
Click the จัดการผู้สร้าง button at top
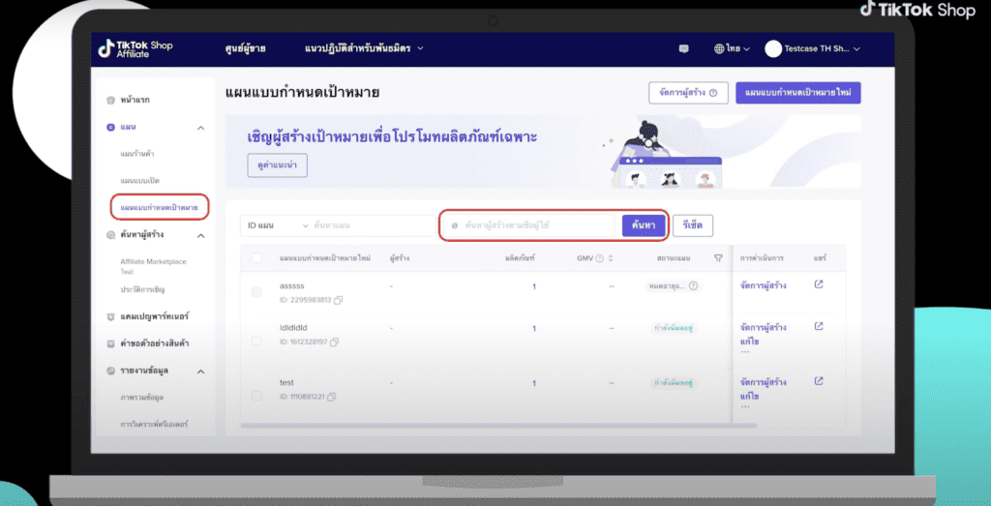[688, 93]
